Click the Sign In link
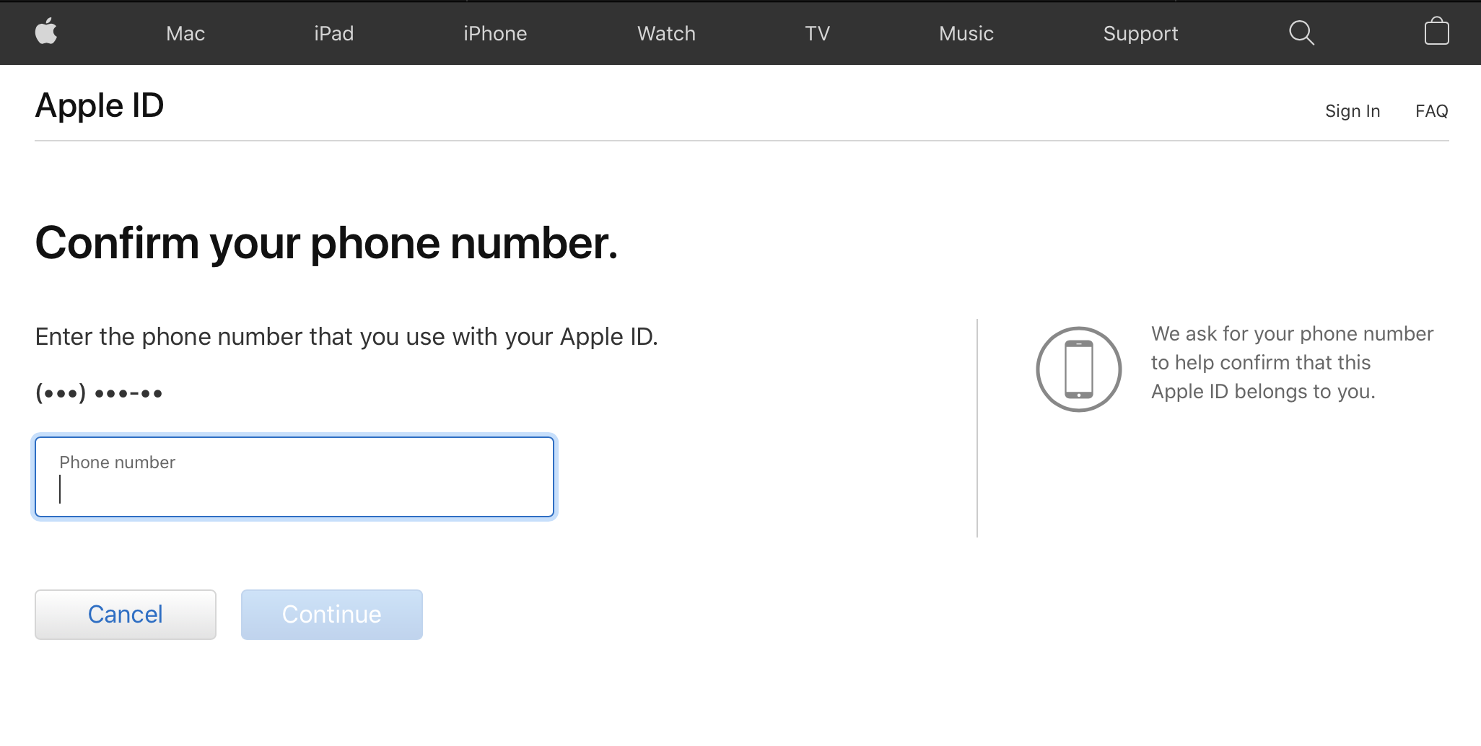This screenshot has width=1481, height=746. (x=1353, y=110)
